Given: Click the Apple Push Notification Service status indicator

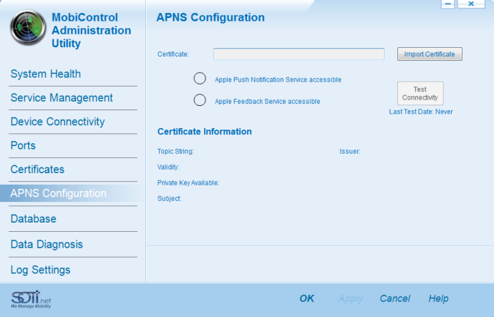Looking at the screenshot, I should pyautogui.click(x=200, y=79).
